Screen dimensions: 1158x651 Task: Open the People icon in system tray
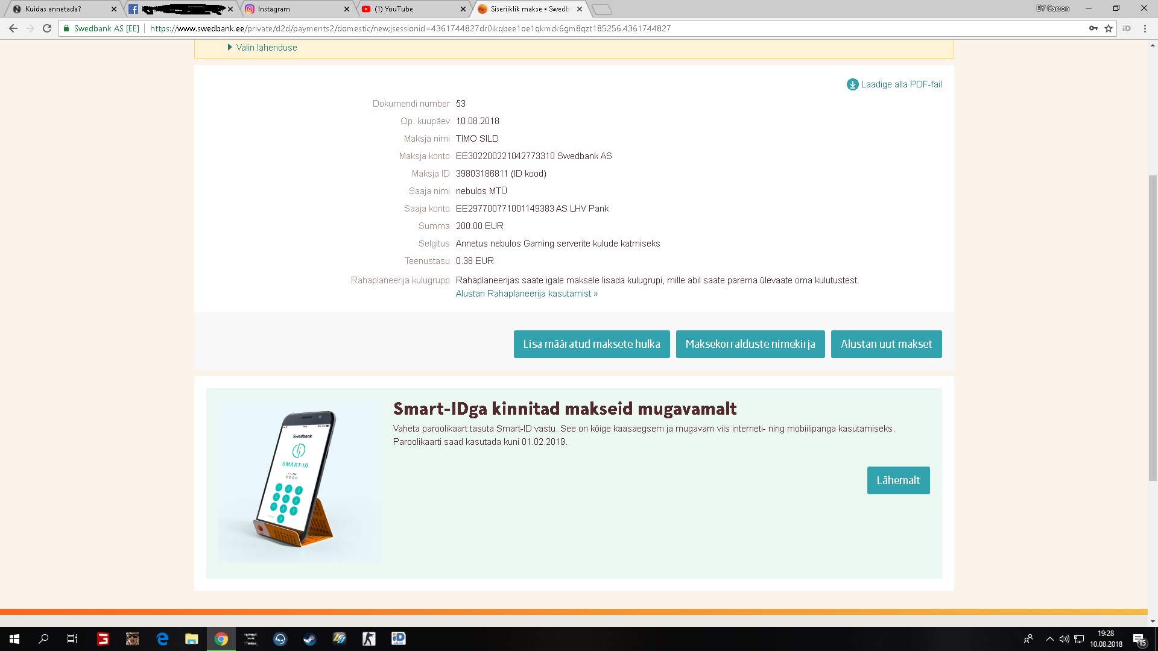click(1028, 639)
